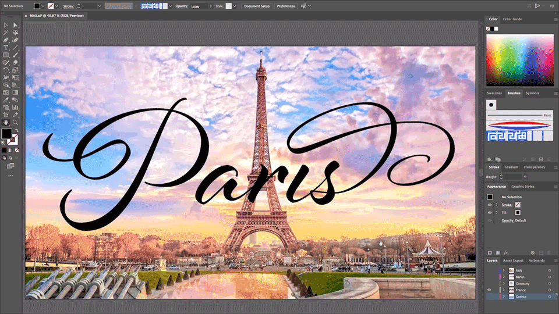The height and width of the screenshot is (314, 559).
Task: Expand the Italy layer
Action: [504, 270]
